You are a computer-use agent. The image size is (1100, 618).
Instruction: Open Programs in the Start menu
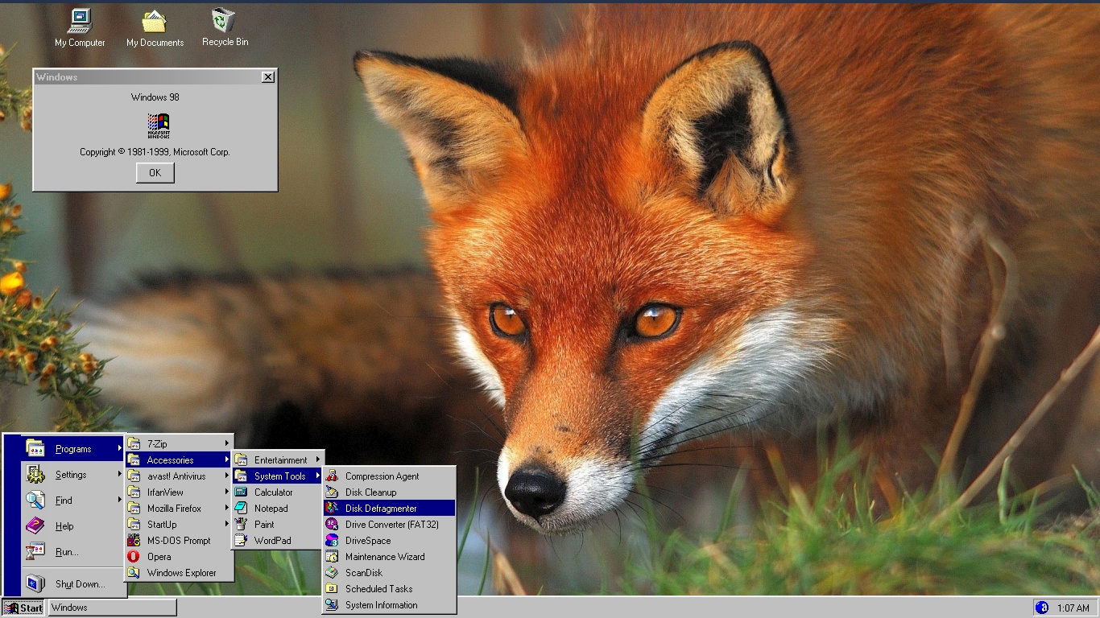[x=73, y=449]
